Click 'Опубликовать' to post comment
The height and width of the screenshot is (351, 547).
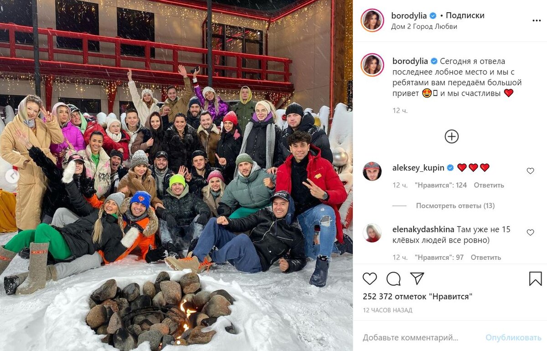pos(513,338)
